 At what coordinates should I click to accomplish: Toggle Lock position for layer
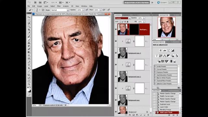tap(125, 22)
